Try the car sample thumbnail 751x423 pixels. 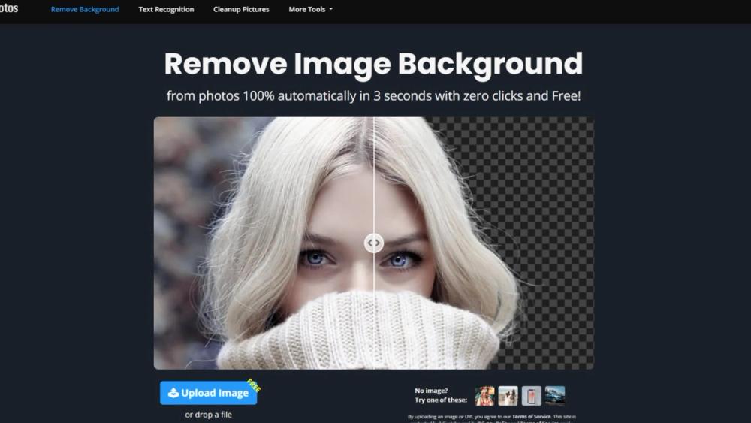coord(555,396)
